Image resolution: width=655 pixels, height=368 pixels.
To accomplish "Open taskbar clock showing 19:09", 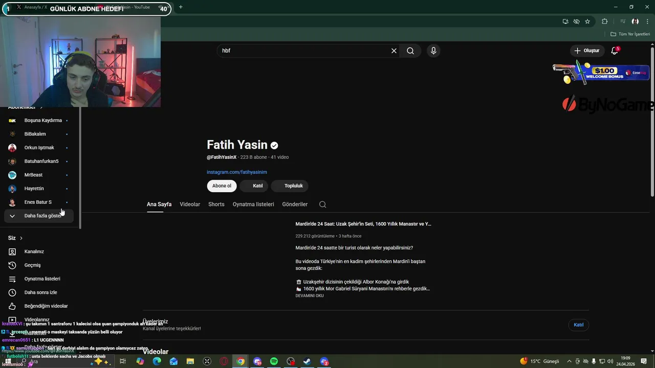I will point(625,361).
